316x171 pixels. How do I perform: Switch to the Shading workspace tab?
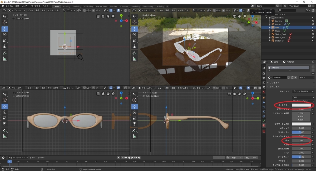pos(113,6)
